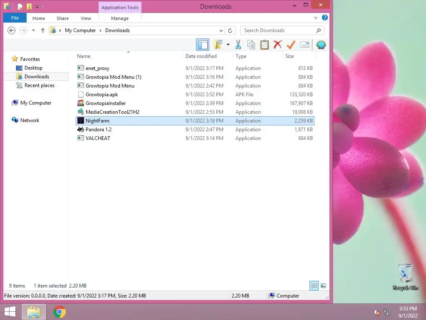
Task: Toggle the preview pane layout icon
Action: [203, 45]
